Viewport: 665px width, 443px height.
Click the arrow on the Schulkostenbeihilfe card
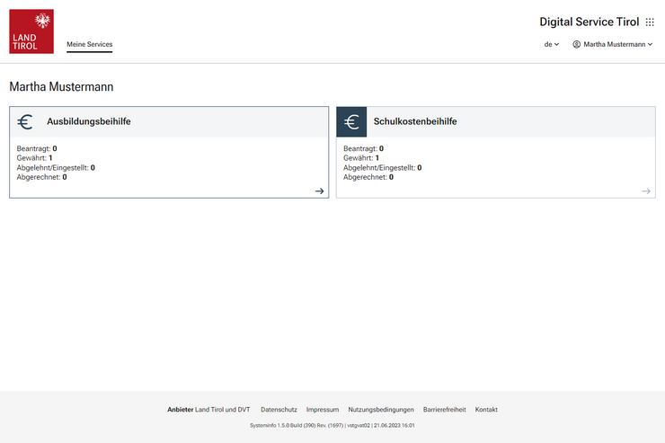(x=646, y=190)
